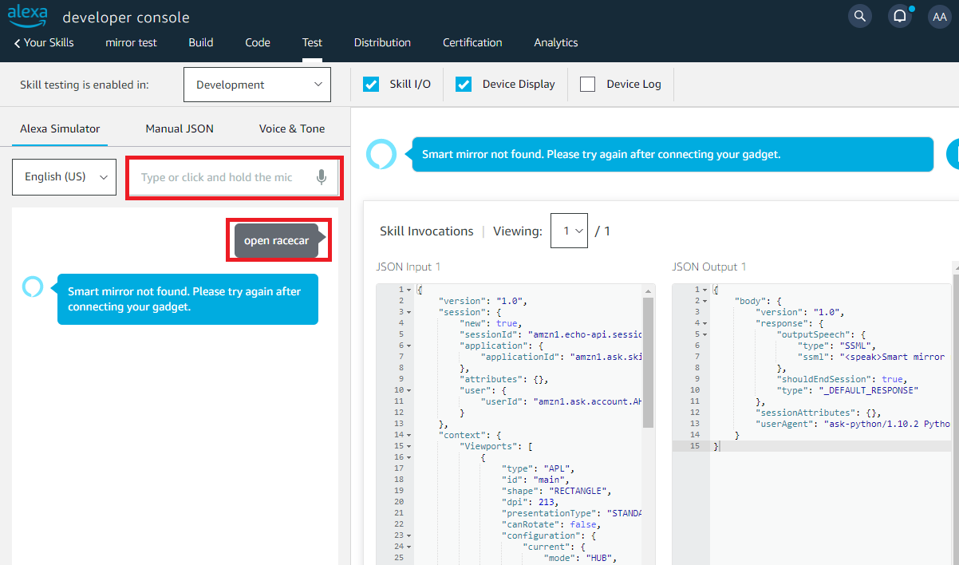Collapse the configuration fold at line 23
The image size is (959, 565).
pos(409,535)
